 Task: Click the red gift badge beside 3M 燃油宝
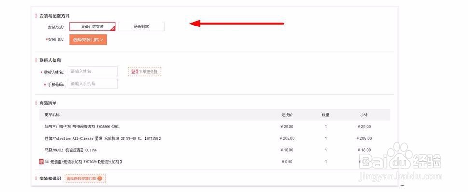coord(41,162)
